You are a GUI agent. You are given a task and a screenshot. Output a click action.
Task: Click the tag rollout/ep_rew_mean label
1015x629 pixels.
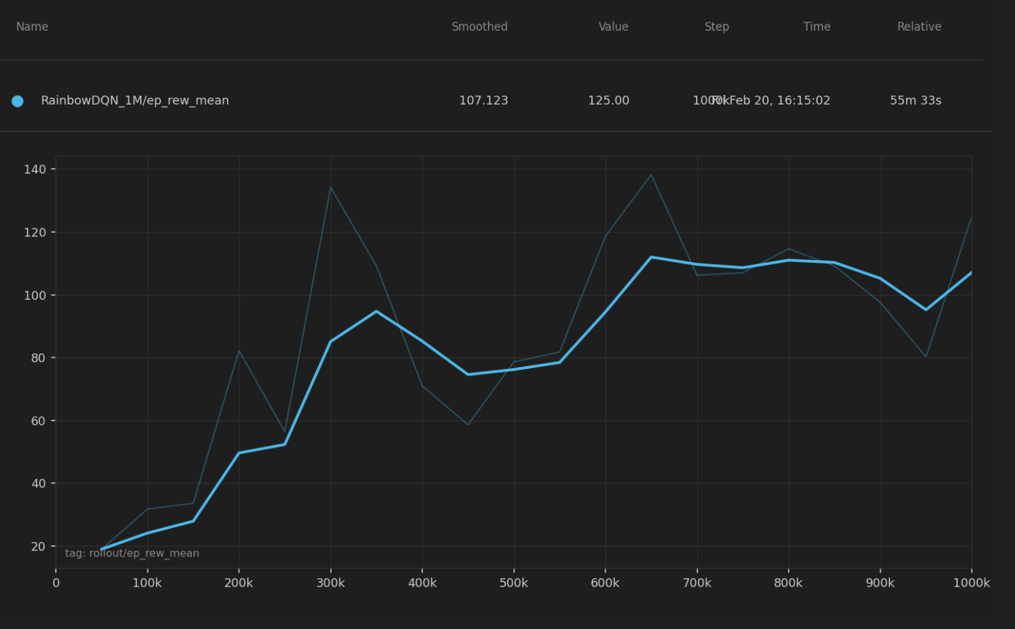132,553
